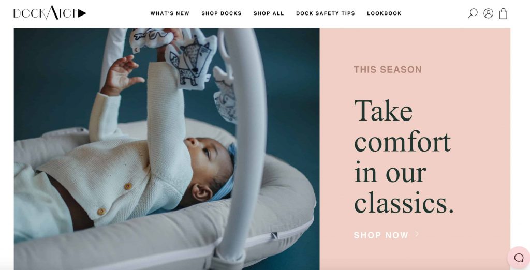530x270 pixels.
Task: Open the Shop Docks menu
Action: click(x=222, y=13)
